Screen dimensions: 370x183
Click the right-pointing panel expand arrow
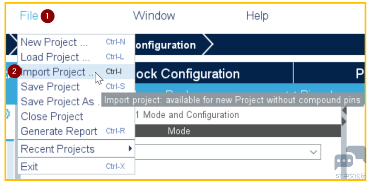tap(344, 122)
